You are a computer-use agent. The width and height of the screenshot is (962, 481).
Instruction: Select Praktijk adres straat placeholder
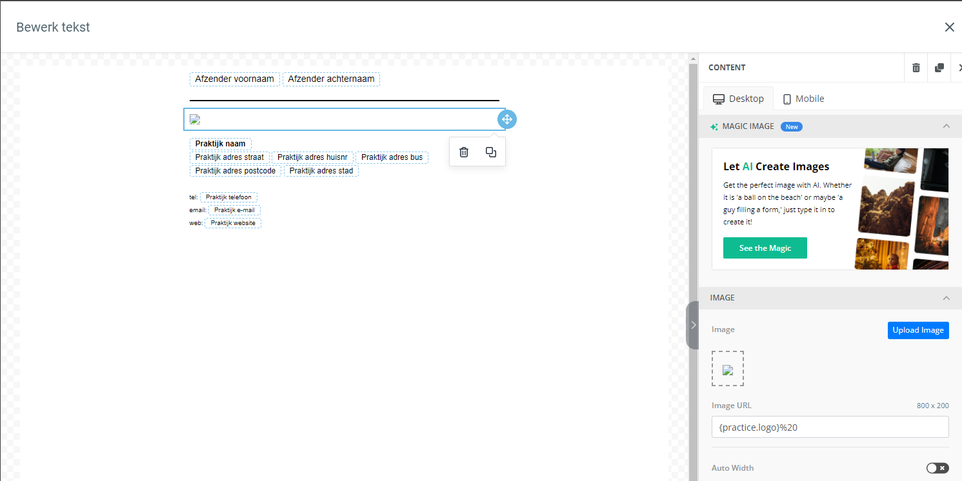click(230, 157)
